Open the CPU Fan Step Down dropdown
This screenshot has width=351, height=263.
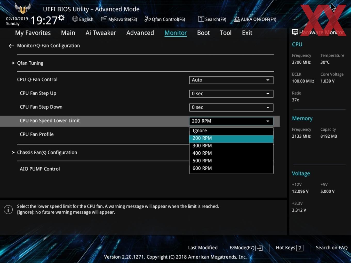[231, 107]
